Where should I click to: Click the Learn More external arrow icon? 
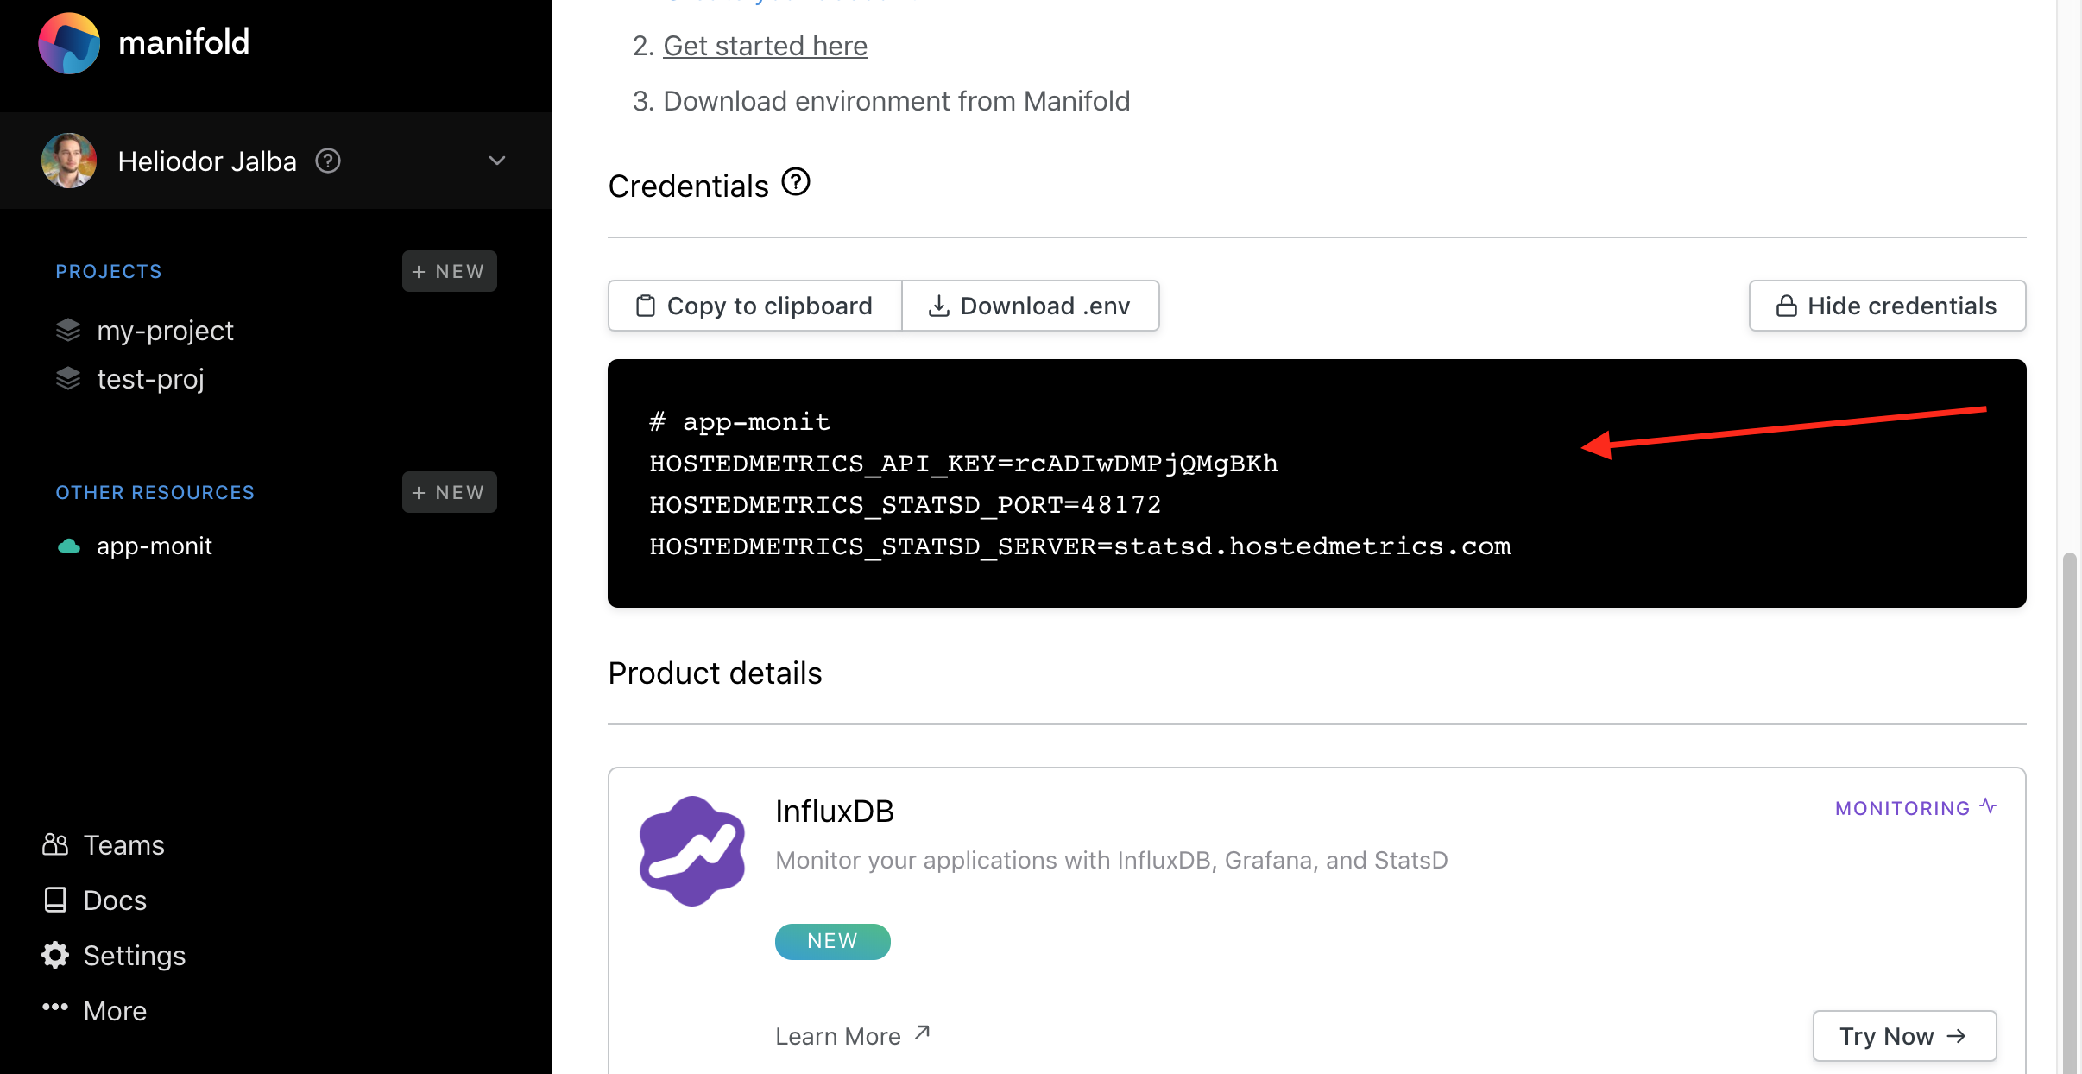[922, 1033]
